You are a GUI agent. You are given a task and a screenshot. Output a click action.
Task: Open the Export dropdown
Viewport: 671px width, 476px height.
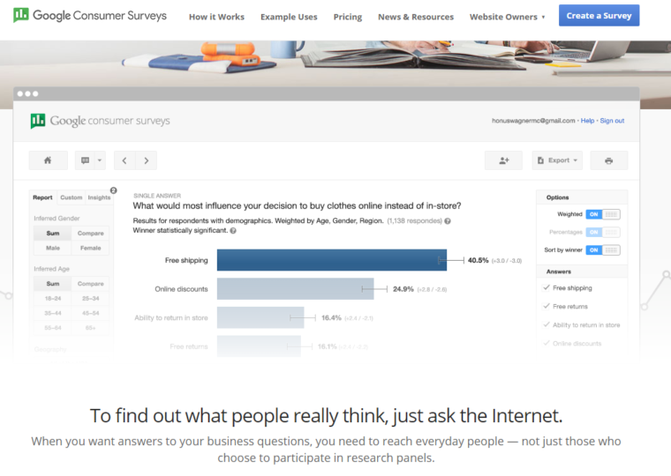point(557,160)
